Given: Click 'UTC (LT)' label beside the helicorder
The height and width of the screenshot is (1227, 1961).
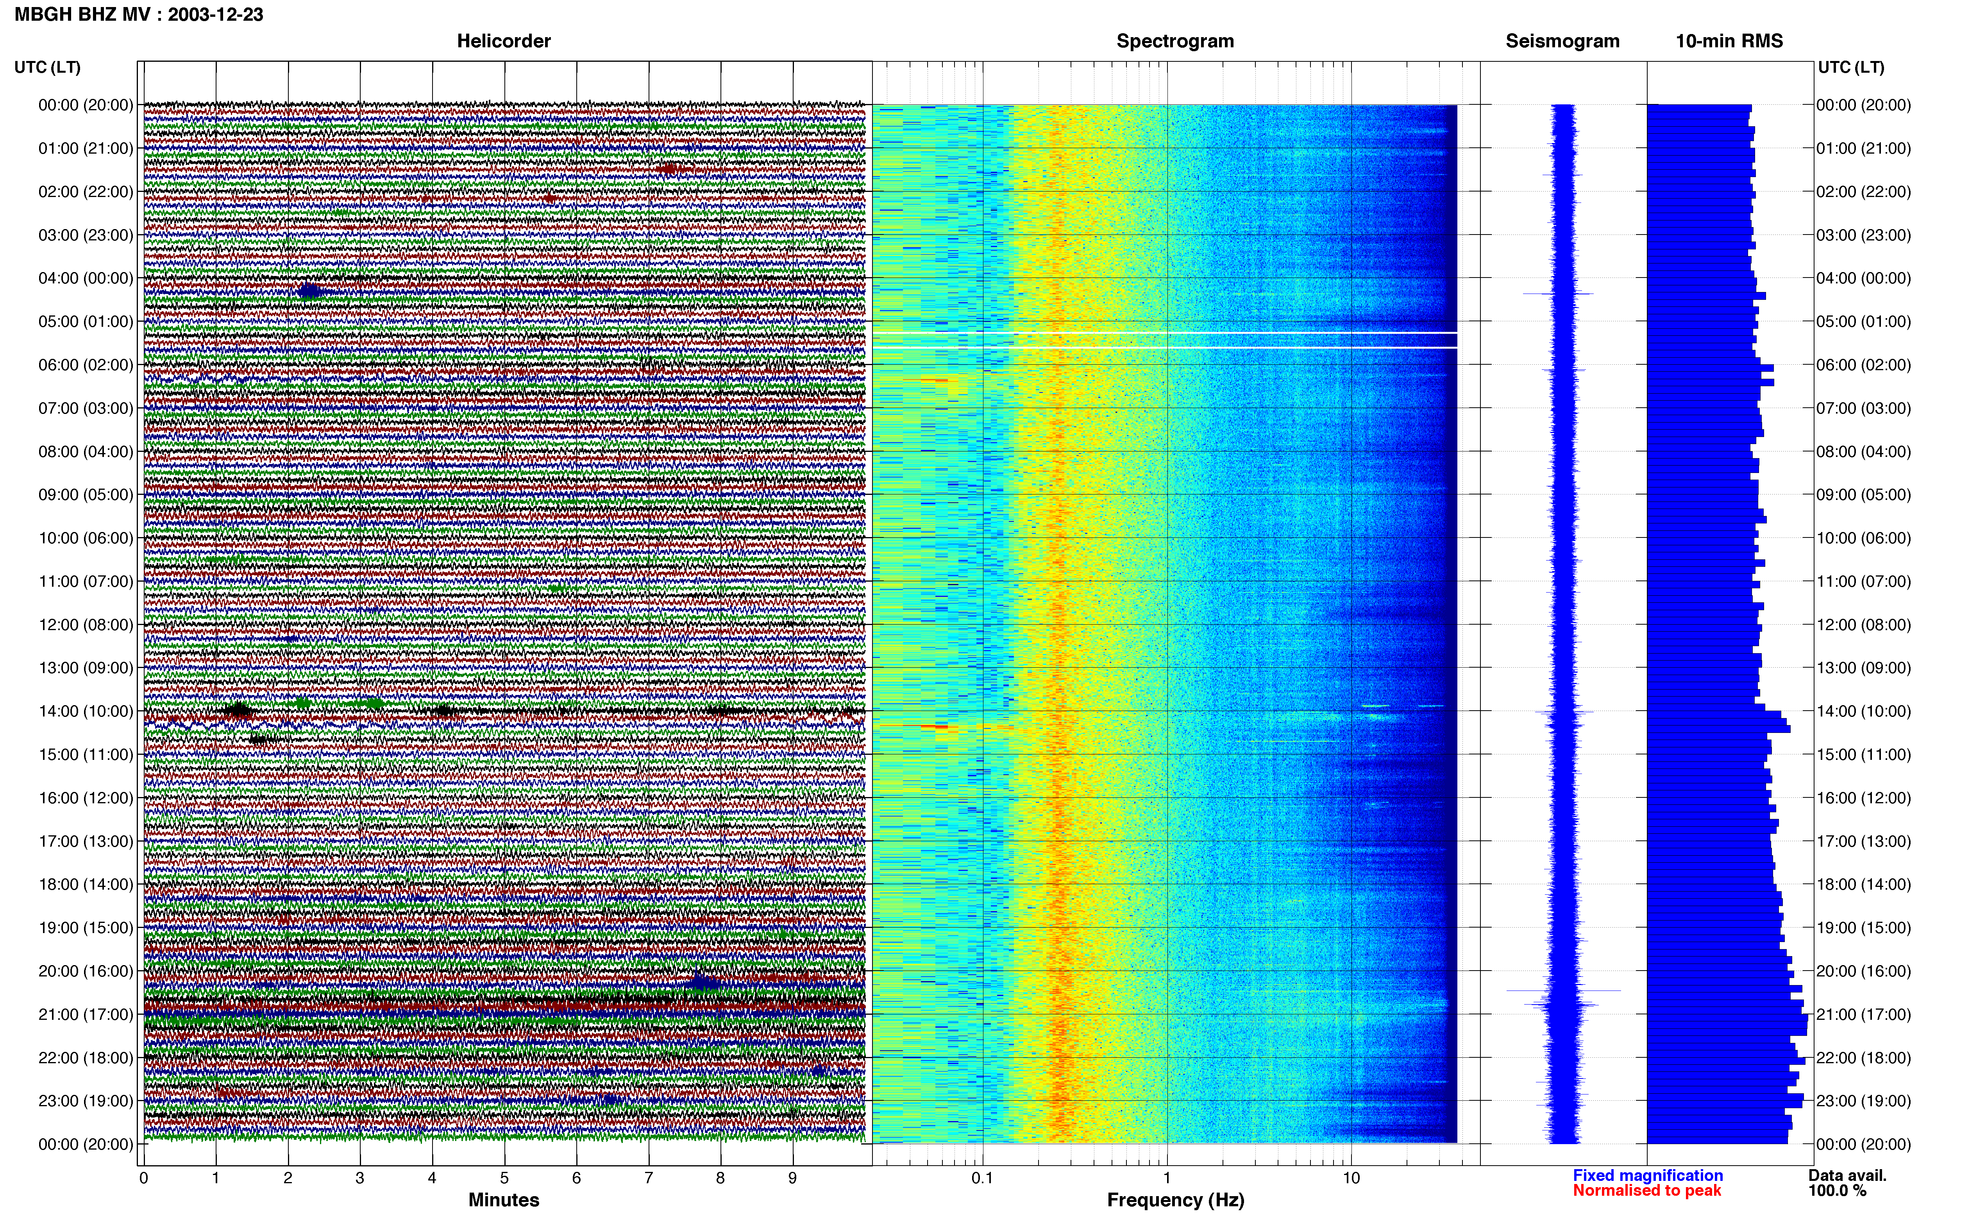Looking at the screenshot, I should [47, 66].
